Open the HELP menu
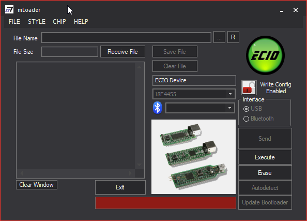The height and width of the screenshot is (221, 307). [81, 22]
